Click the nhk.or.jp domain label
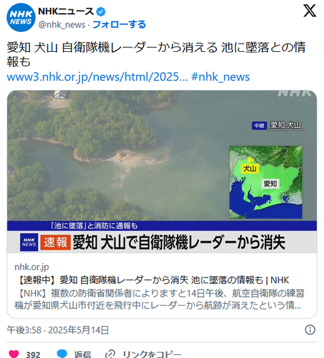The image size is (324, 358). click(32, 267)
